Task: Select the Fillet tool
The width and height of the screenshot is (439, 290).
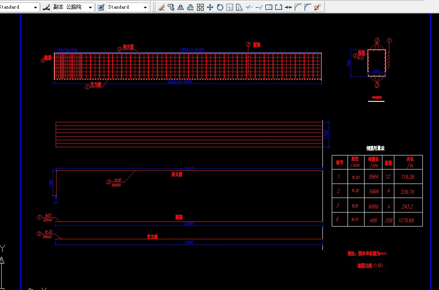Action: [308, 7]
